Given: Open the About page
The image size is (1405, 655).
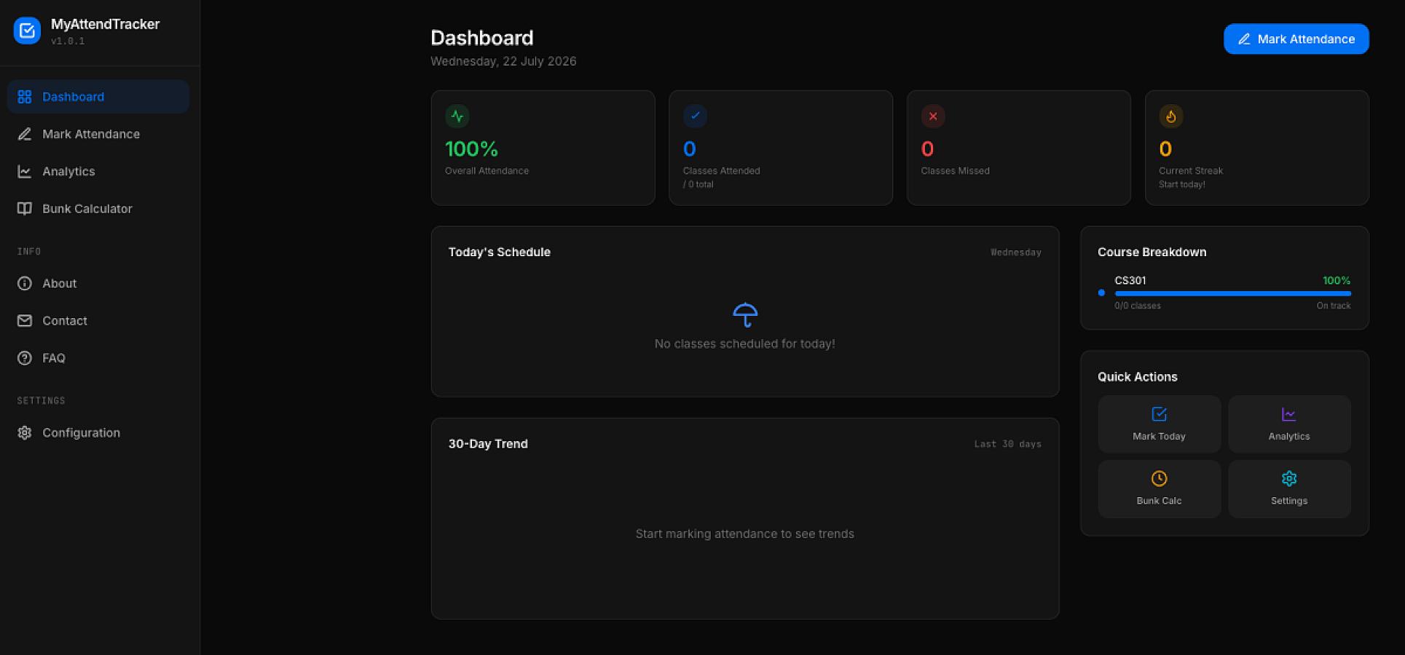Looking at the screenshot, I should [98, 283].
